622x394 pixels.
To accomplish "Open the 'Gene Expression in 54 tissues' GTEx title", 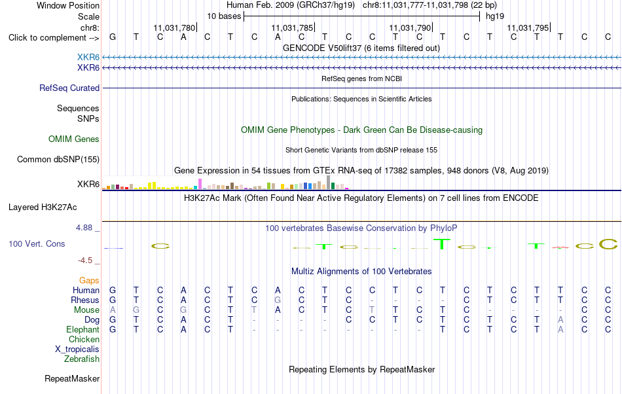I will coord(361,170).
